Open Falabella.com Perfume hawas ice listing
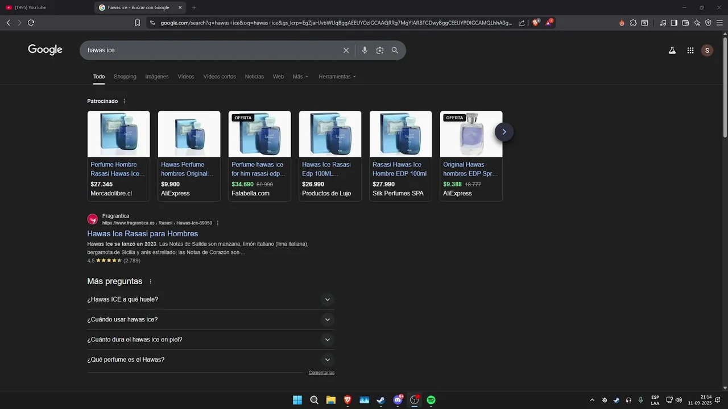Screen dimensions: 728x409 coord(259,156)
